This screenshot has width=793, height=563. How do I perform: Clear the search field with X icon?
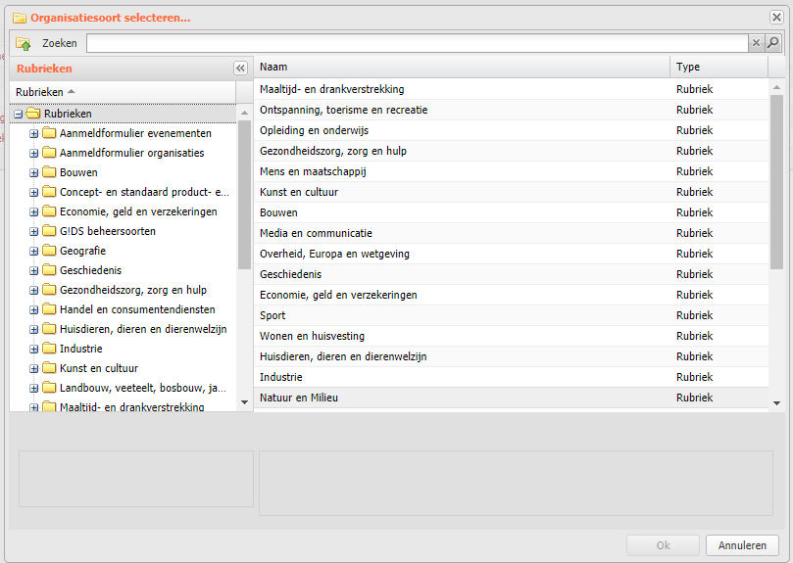point(756,43)
